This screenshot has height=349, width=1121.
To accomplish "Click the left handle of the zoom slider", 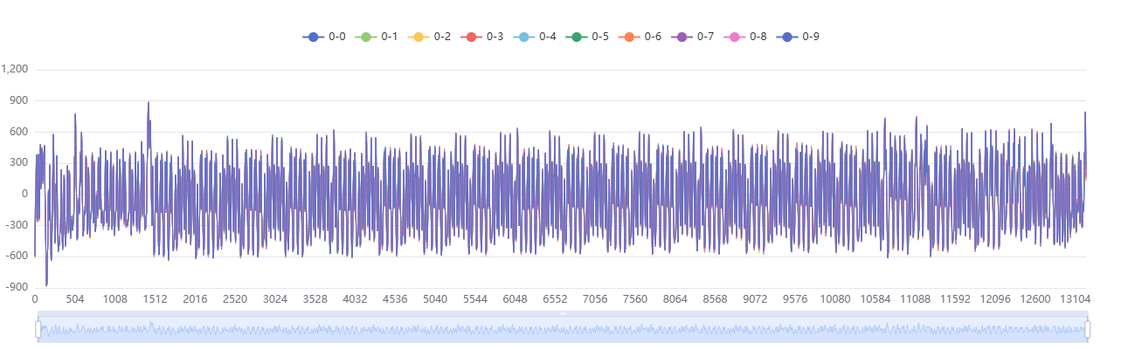I will pos(38,329).
